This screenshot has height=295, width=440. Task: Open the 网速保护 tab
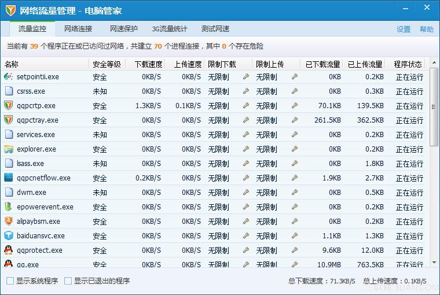(x=123, y=28)
